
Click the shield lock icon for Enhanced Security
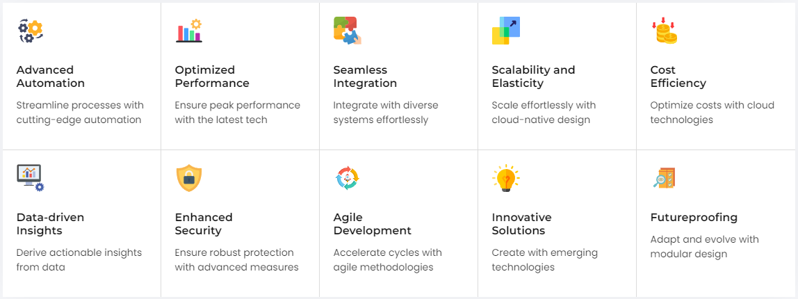point(188,178)
